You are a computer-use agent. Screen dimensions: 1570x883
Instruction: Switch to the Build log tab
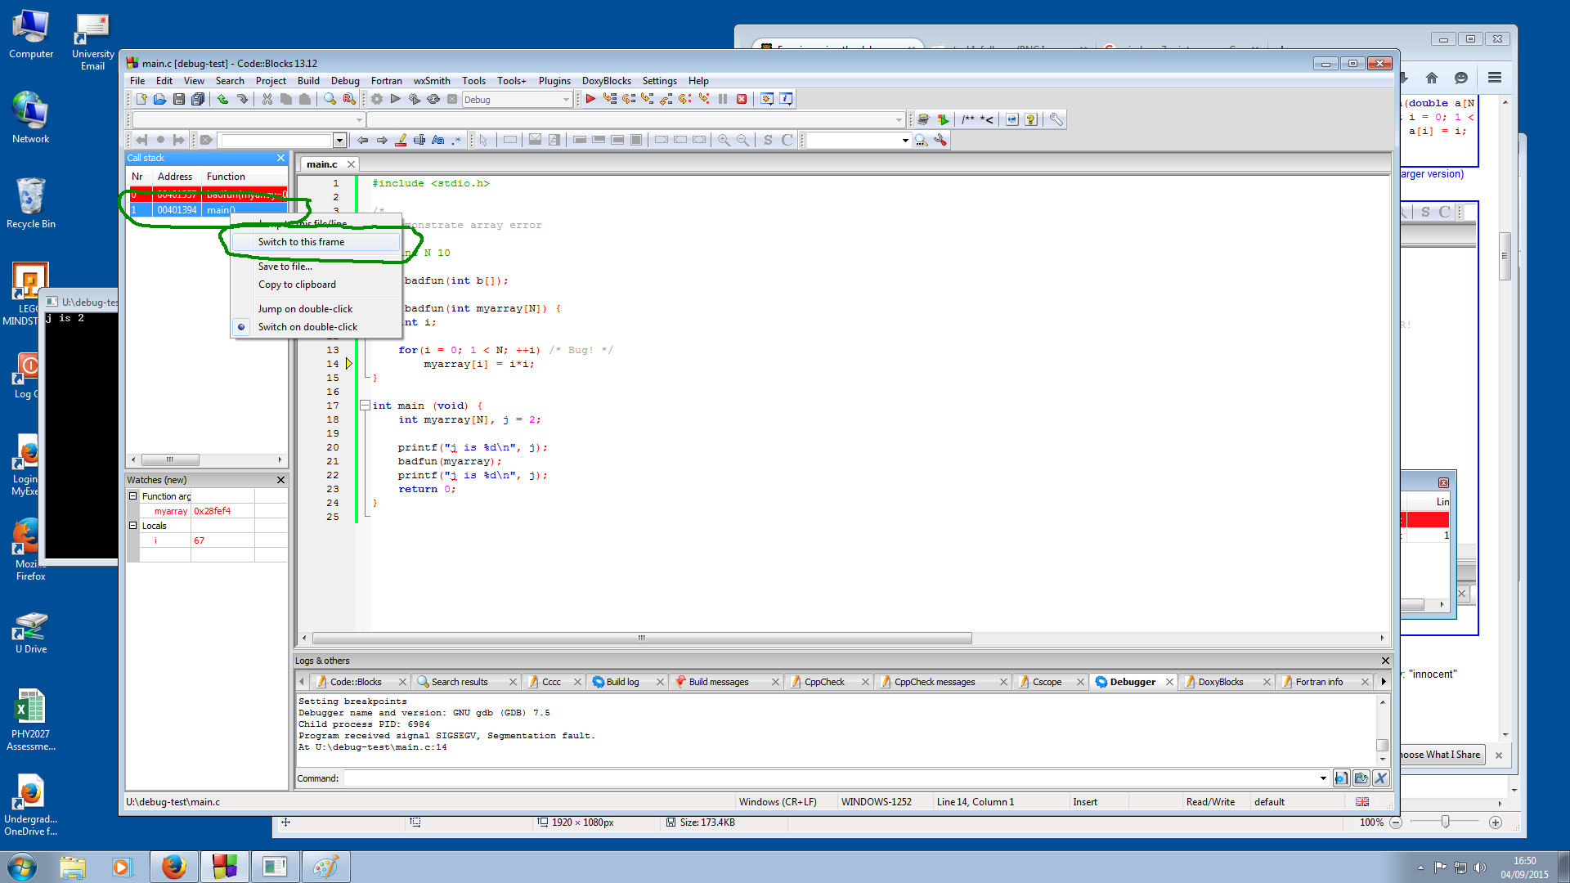click(623, 682)
